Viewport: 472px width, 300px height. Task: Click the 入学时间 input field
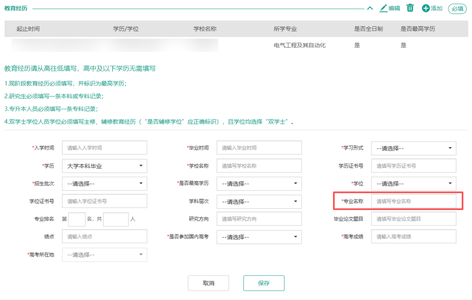click(104, 148)
